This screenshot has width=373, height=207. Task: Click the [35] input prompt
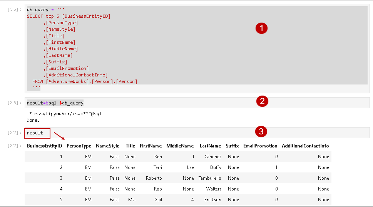click(x=15, y=9)
